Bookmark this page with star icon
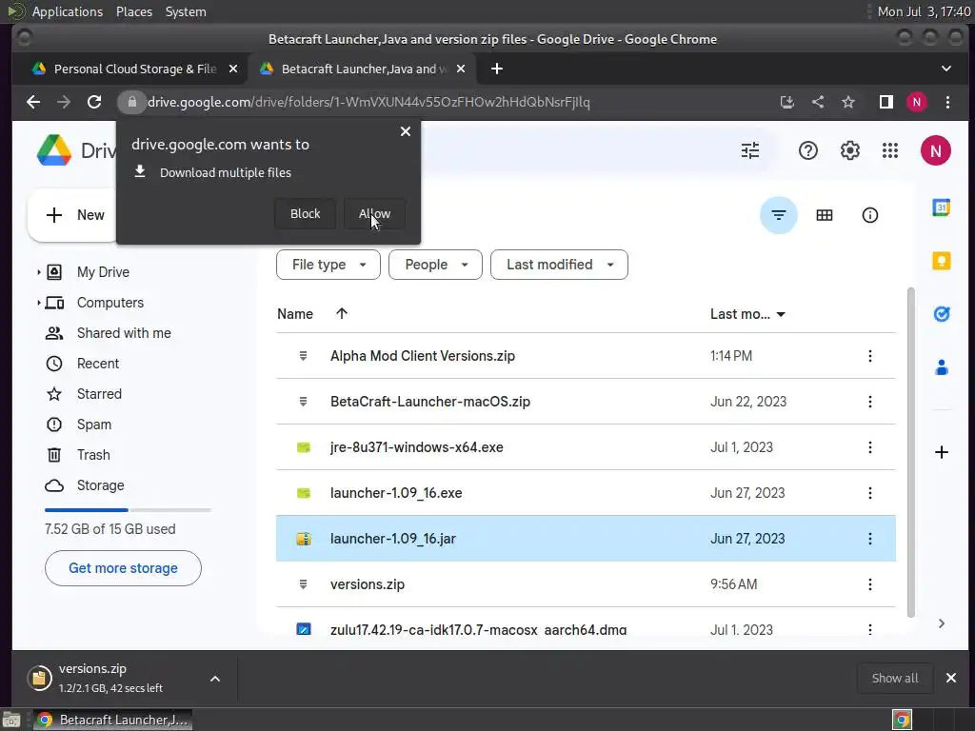This screenshot has width=975, height=731. tap(848, 102)
